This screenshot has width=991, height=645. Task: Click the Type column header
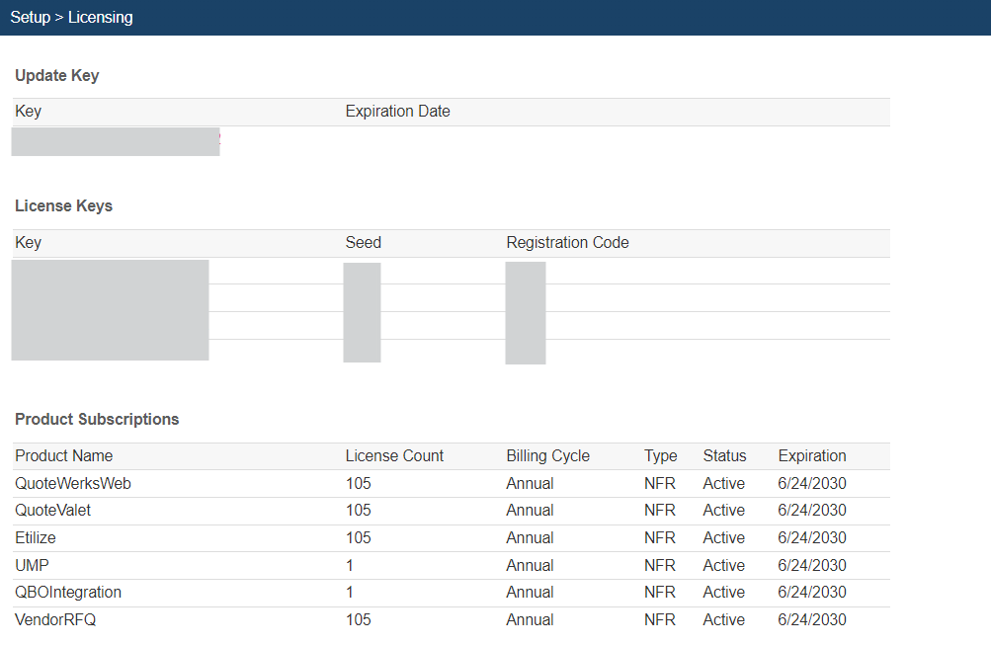pos(660,456)
